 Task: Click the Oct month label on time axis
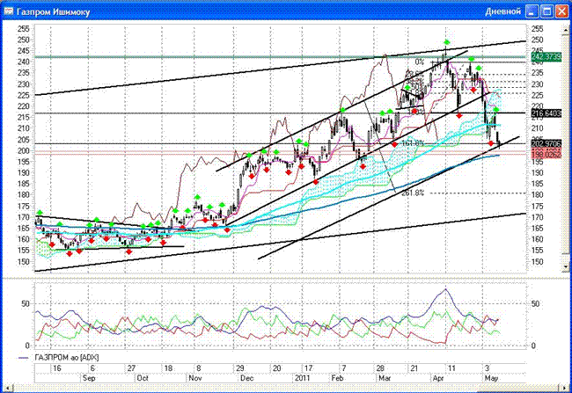coord(143,378)
